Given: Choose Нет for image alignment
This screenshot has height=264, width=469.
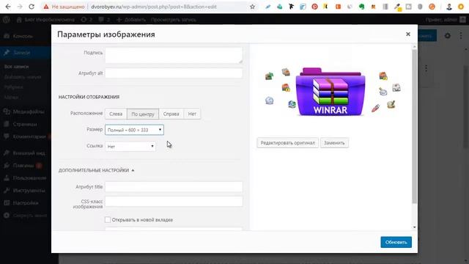Looking at the screenshot, I should point(192,114).
